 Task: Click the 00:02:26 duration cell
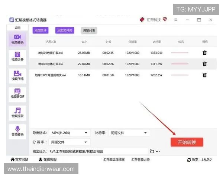(108, 64)
